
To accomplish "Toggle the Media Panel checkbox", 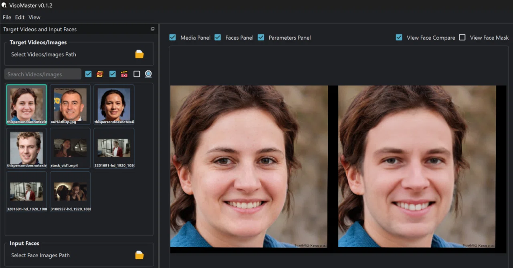I will 172,37.
